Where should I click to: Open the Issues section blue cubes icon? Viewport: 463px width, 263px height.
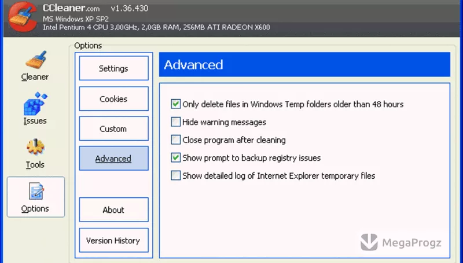[35, 104]
